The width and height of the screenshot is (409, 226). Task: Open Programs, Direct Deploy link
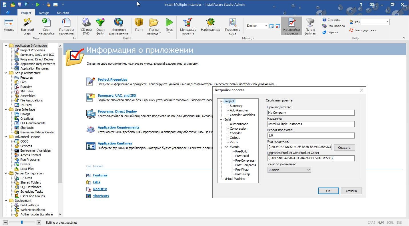point(117,111)
